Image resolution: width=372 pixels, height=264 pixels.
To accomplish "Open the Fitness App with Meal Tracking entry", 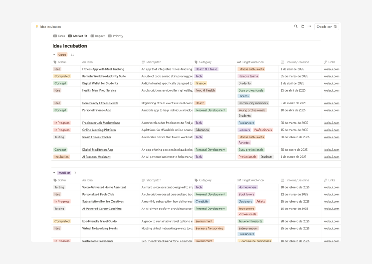I will click(103, 69).
